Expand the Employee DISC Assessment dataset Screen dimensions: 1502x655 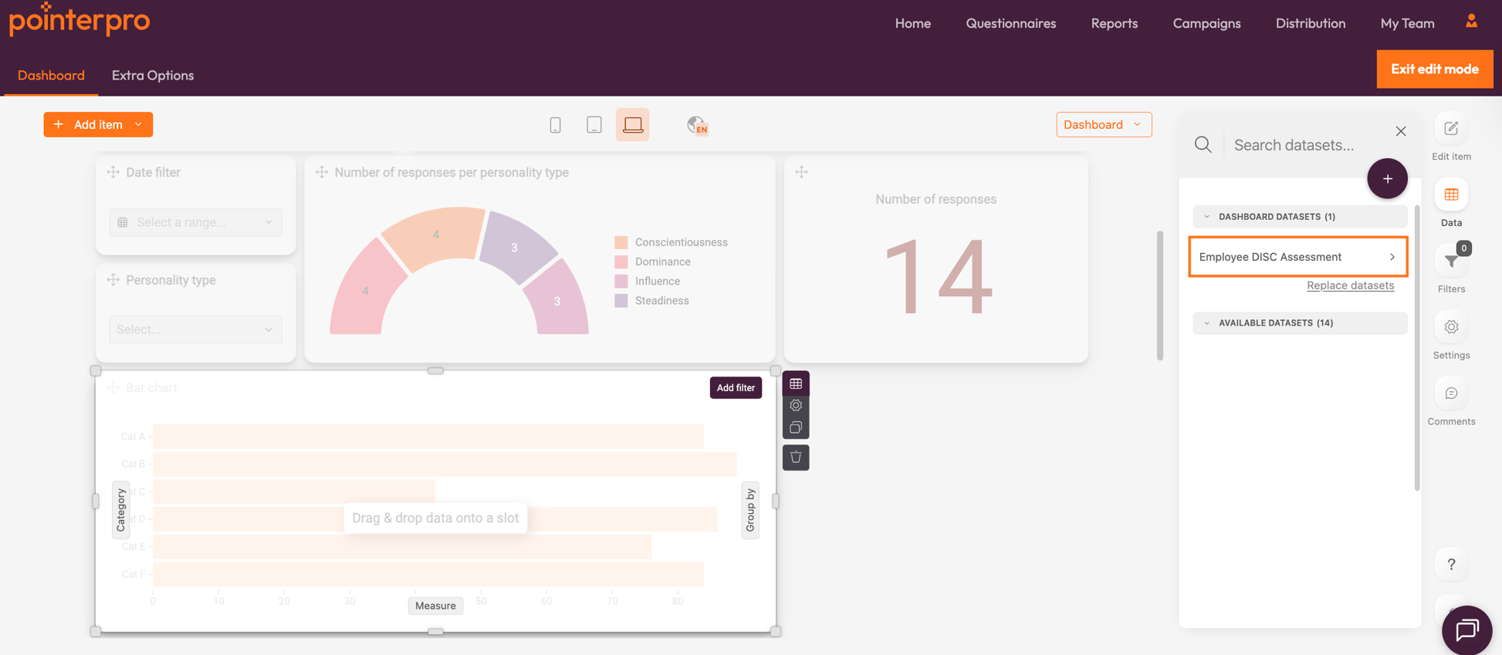tap(1298, 257)
